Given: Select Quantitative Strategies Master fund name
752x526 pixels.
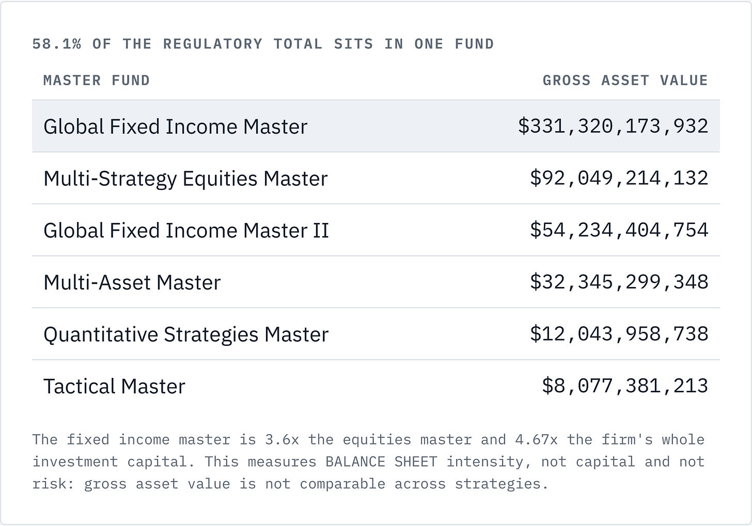Looking at the screenshot, I should tap(186, 334).
